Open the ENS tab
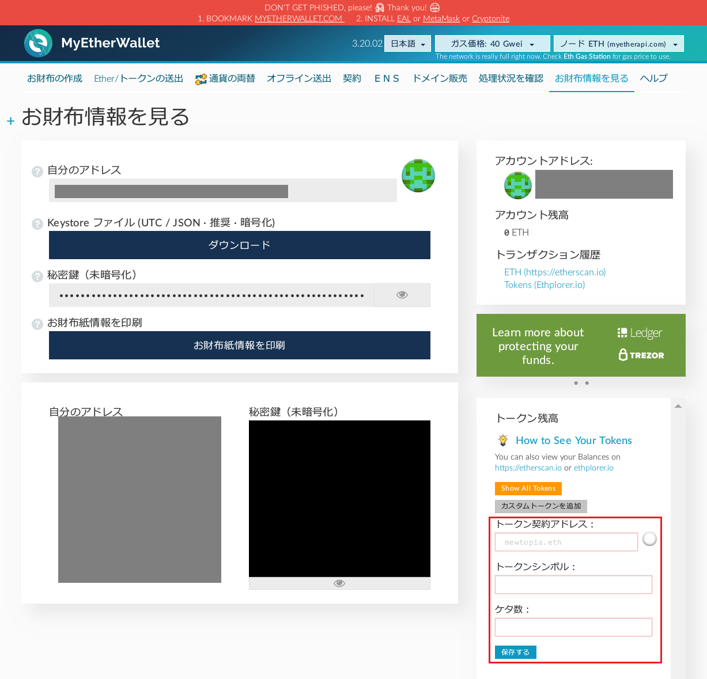Viewport: 707px width, 679px height. [387, 78]
